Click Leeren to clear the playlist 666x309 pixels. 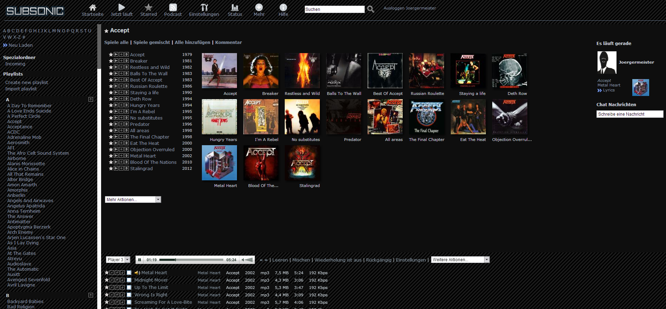pyautogui.click(x=280, y=260)
